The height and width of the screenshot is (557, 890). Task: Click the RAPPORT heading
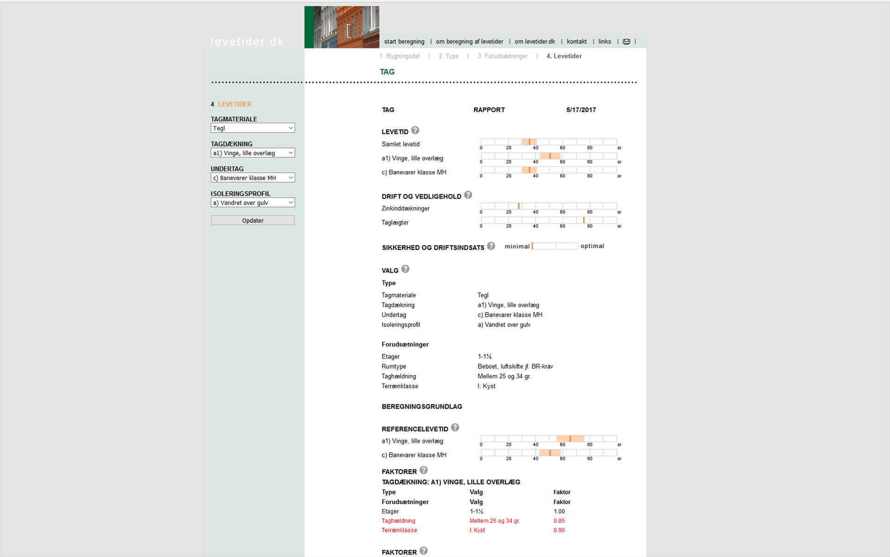(489, 110)
